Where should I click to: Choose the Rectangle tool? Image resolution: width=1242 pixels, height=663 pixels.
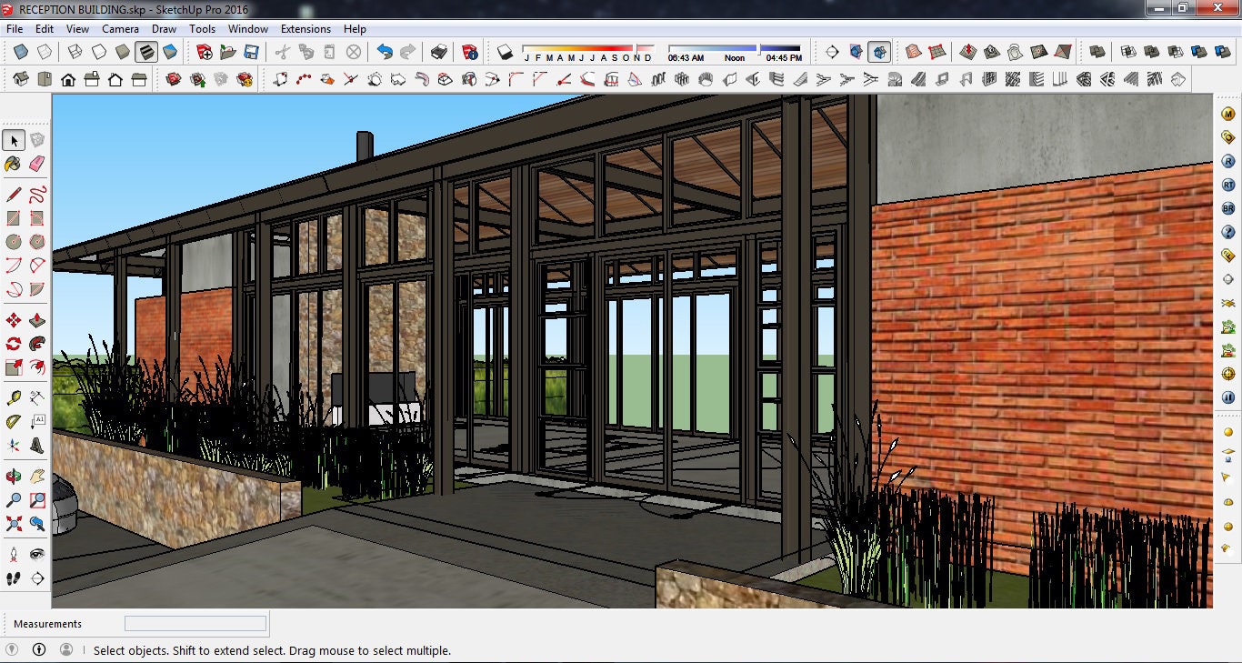[13, 217]
